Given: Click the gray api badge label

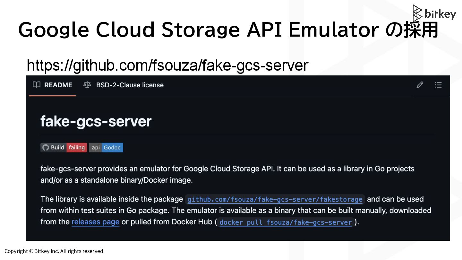Looking at the screenshot, I should point(96,148).
